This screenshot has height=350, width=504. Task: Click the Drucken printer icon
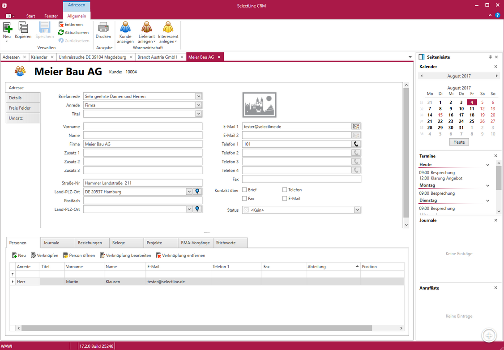tap(103, 28)
